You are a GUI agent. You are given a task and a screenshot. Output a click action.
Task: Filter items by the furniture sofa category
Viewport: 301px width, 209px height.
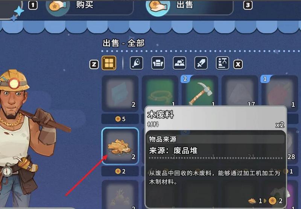(158, 63)
